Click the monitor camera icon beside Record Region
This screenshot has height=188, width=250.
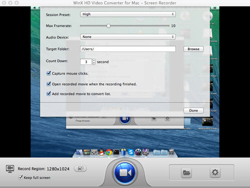(10, 169)
